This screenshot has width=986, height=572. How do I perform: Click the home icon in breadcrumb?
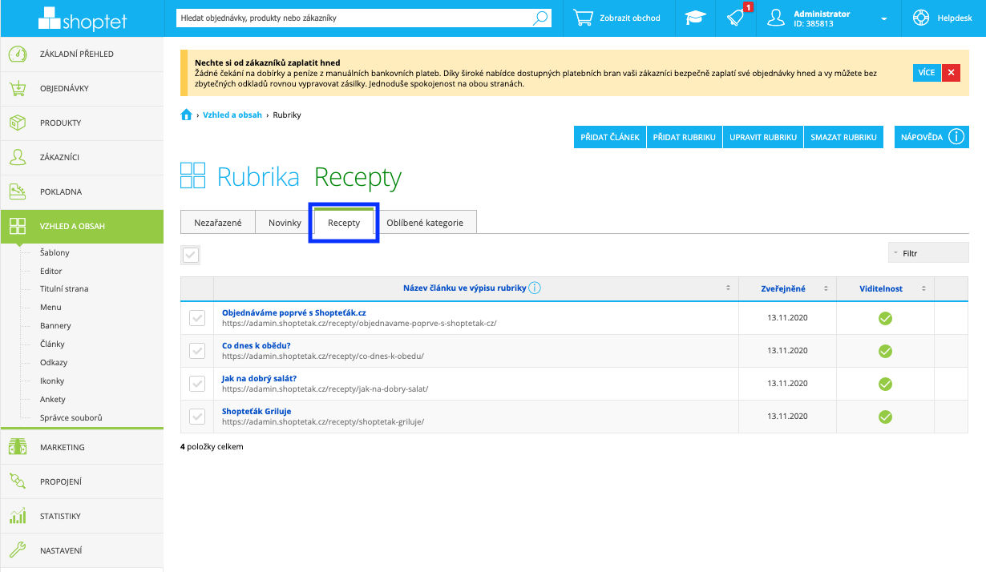(x=187, y=115)
